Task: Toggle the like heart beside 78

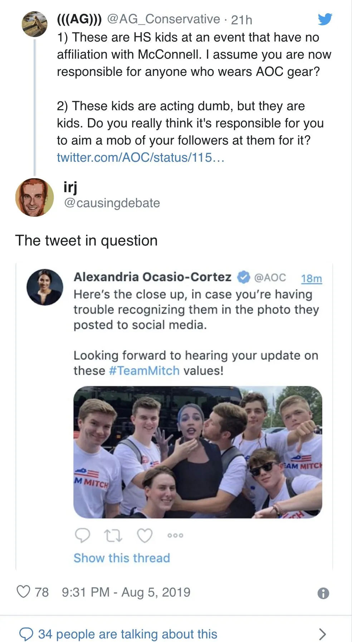Action: [24, 592]
